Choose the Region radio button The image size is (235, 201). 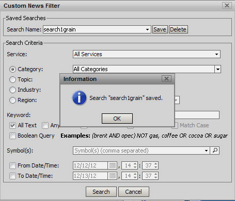tap(12, 100)
